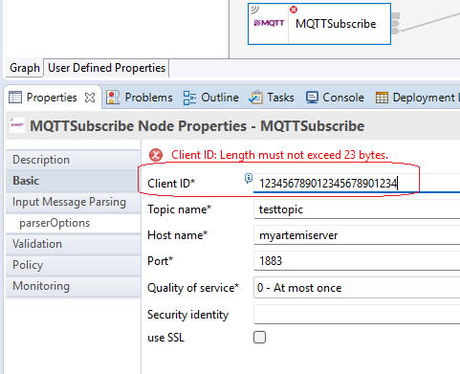Click the Port* label
This screenshot has height=374, width=460.
pyautogui.click(x=160, y=261)
